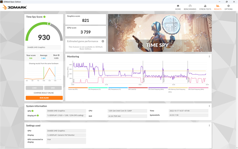The width and height of the screenshot is (238, 149).
Task: Click the Time Spy hero image
Action: point(160,33)
